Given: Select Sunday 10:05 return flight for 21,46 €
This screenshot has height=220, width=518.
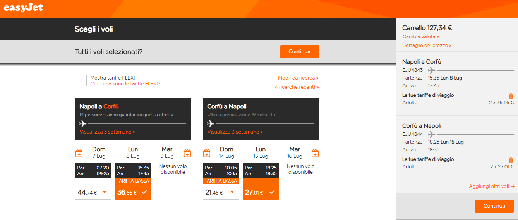Looking at the screenshot, I should (x=221, y=181).
